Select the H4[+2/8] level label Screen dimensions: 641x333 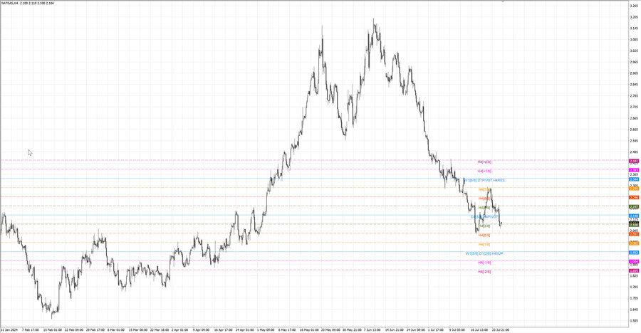pyautogui.click(x=484, y=162)
